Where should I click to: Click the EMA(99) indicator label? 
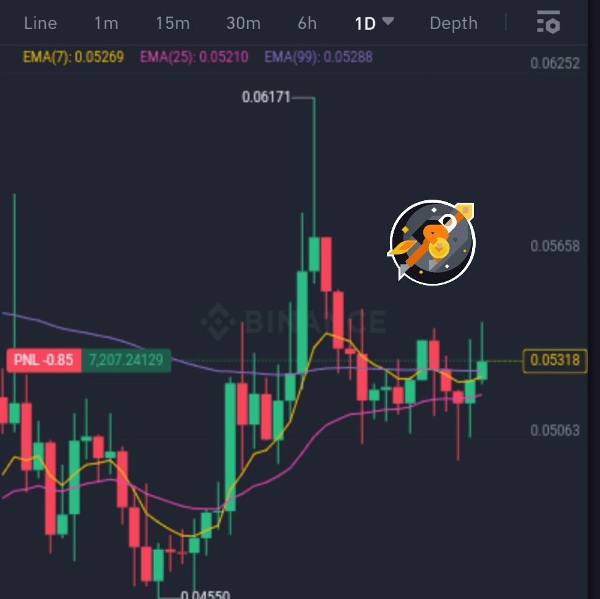tap(318, 57)
